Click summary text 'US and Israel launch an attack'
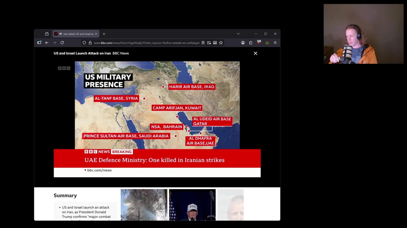This screenshot has height=228, width=407. point(86,207)
